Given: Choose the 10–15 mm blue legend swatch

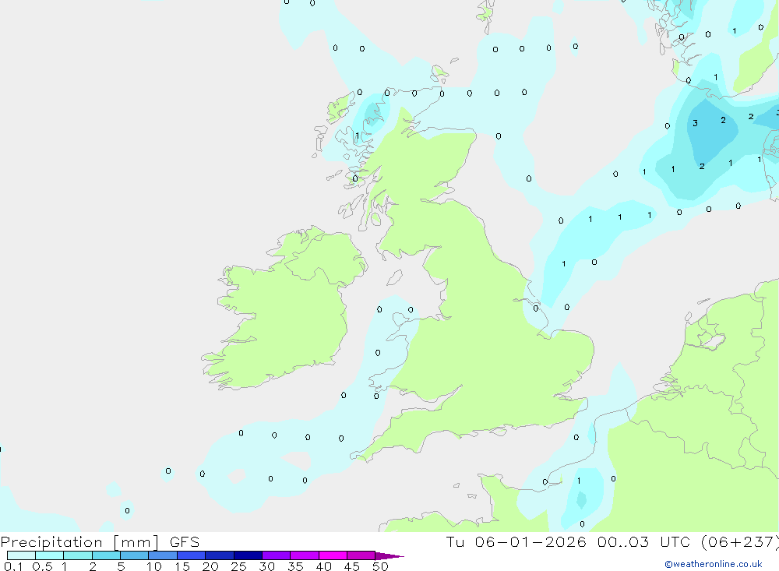Looking at the screenshot, I should (x=163, y=555).
